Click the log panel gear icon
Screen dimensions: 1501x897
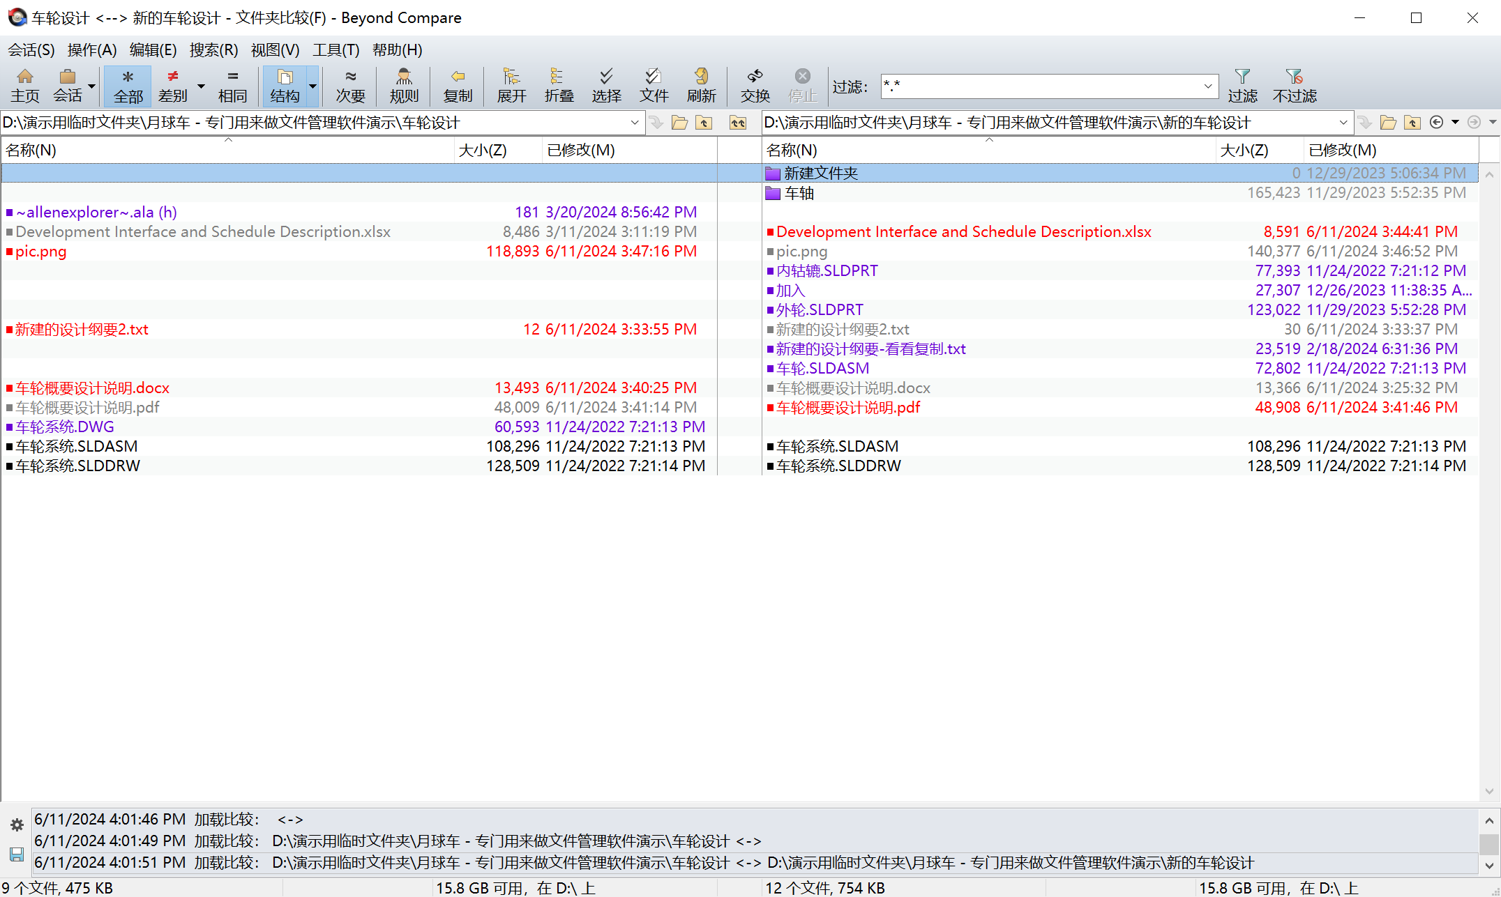pyautogui.click(x=17, y=825)
